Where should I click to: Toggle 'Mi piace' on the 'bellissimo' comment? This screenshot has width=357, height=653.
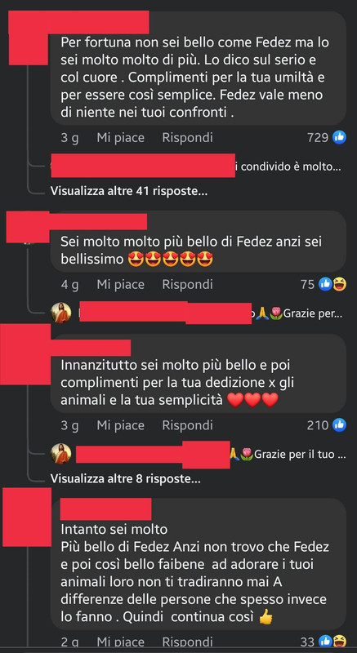coord(120,285)
